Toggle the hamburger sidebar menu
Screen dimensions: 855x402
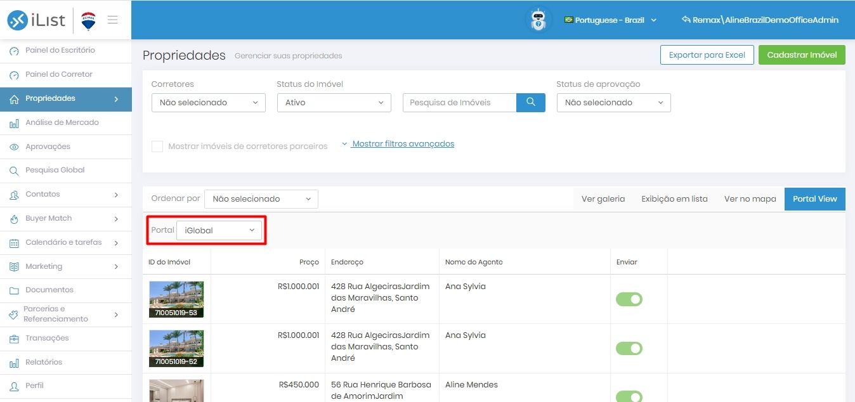coord(113,20)
